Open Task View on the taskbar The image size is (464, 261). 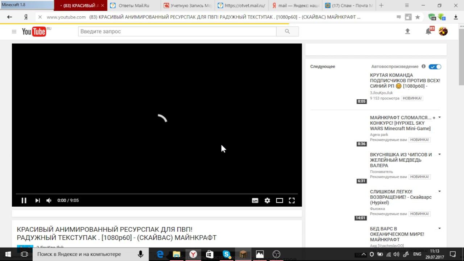tap(24, 254)
